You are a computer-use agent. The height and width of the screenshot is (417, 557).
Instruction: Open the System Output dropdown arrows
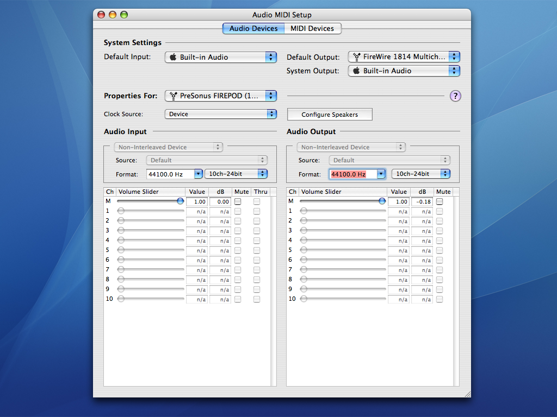click(x=454, y=71)
